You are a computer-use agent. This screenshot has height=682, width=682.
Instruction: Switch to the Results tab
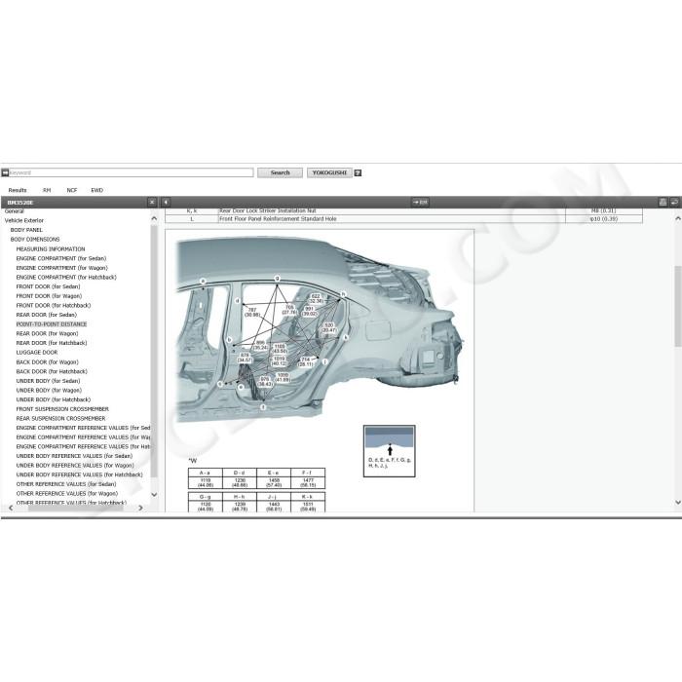(18, 190)
